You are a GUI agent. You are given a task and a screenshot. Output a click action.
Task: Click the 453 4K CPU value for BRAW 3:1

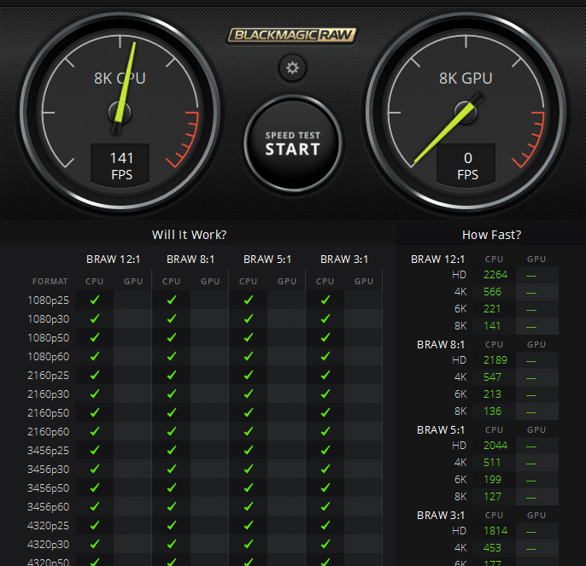point(492,548)
